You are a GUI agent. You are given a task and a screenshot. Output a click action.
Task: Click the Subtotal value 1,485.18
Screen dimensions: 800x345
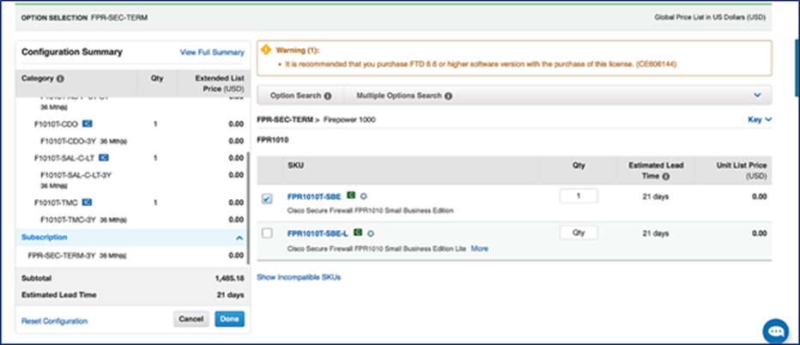pos(229,279)
